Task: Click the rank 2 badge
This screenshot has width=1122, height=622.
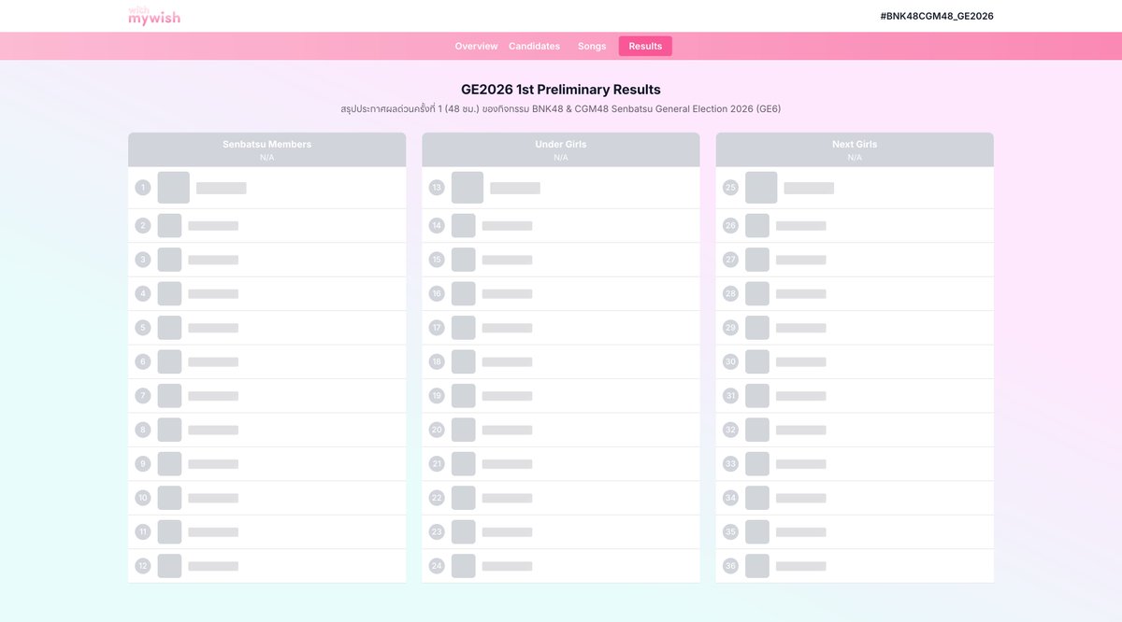Action: coord(143,226)
